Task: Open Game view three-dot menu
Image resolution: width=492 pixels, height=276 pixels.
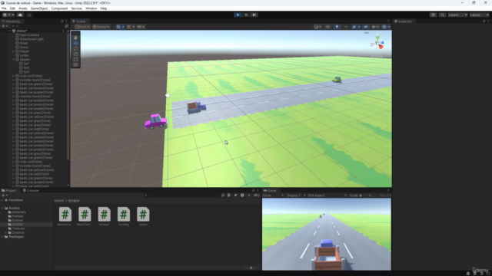Action: (388, 190)
